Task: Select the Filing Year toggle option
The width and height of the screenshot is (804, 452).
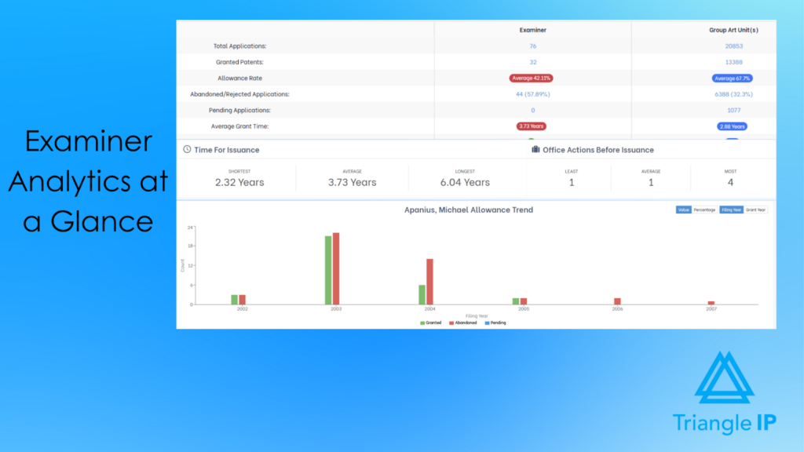Action: [731, 210]
